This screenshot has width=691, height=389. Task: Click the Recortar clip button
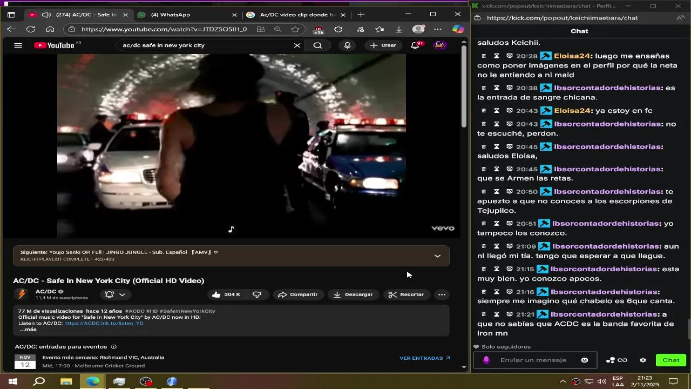tap(407, 294)
